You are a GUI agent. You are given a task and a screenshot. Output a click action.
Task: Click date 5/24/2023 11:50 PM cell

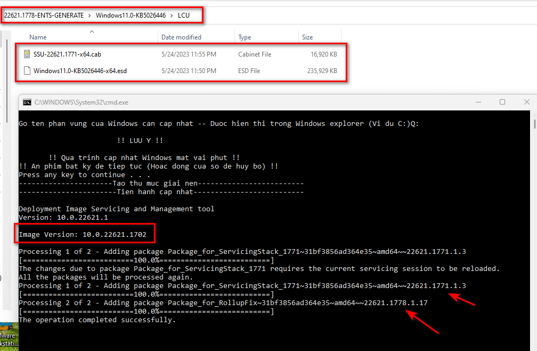tap(189, 71)
